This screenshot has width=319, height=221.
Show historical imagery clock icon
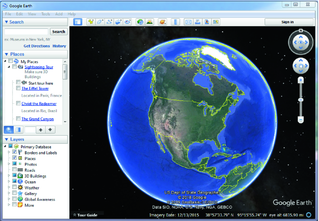click(x=140, y=22)
